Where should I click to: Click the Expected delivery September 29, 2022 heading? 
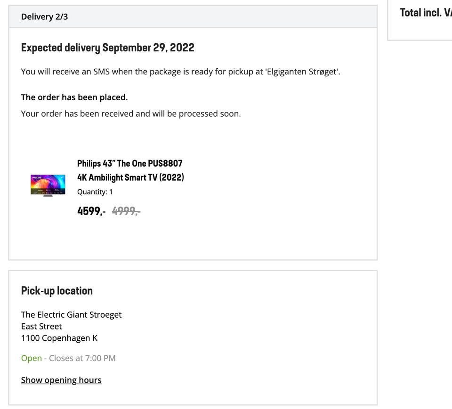click(x=107, y=48)
